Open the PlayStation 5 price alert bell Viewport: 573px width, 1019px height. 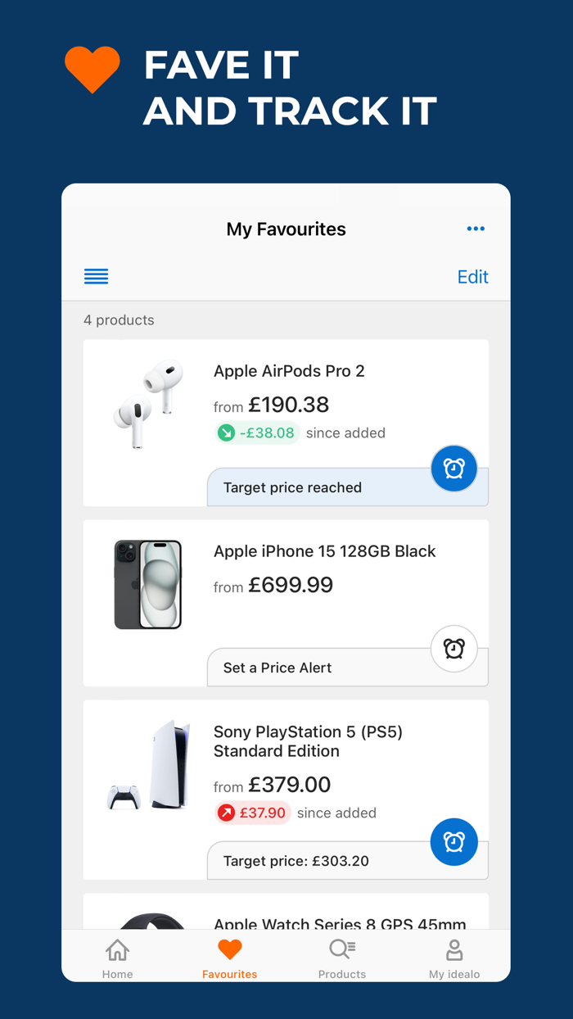coord(454,842)
